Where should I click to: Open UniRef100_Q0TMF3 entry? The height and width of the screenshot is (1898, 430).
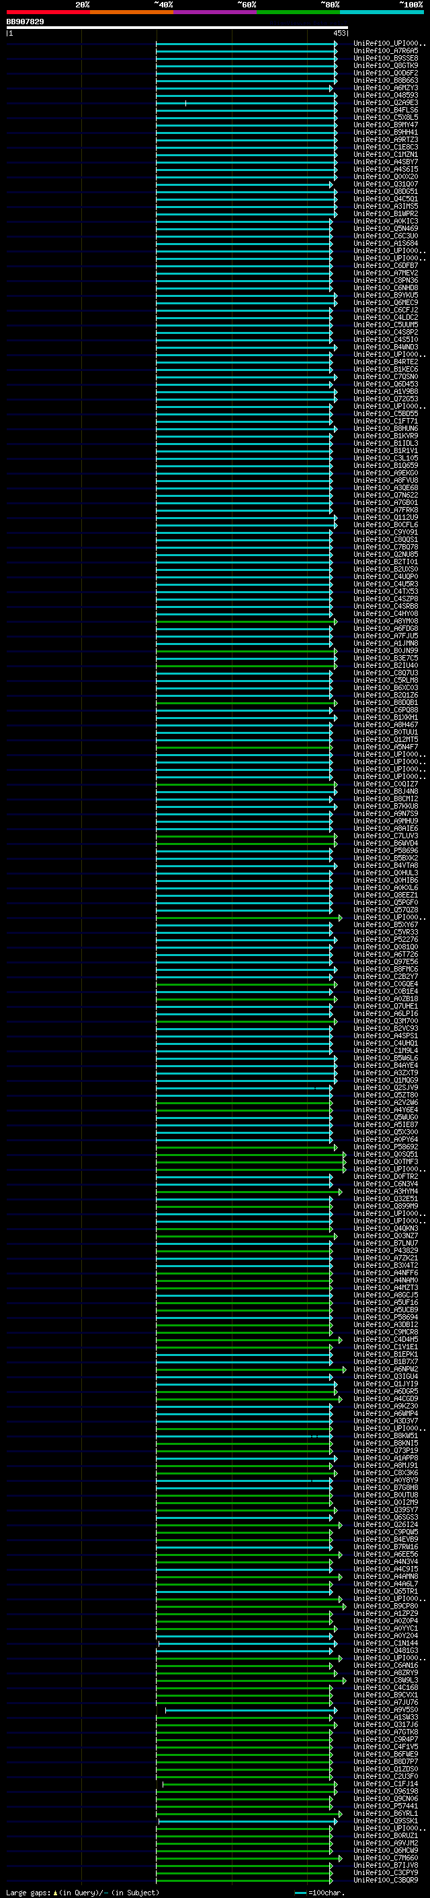[x=386, y=1162]
